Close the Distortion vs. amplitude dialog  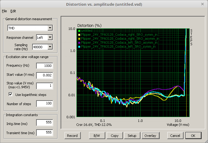pos(202,4)
